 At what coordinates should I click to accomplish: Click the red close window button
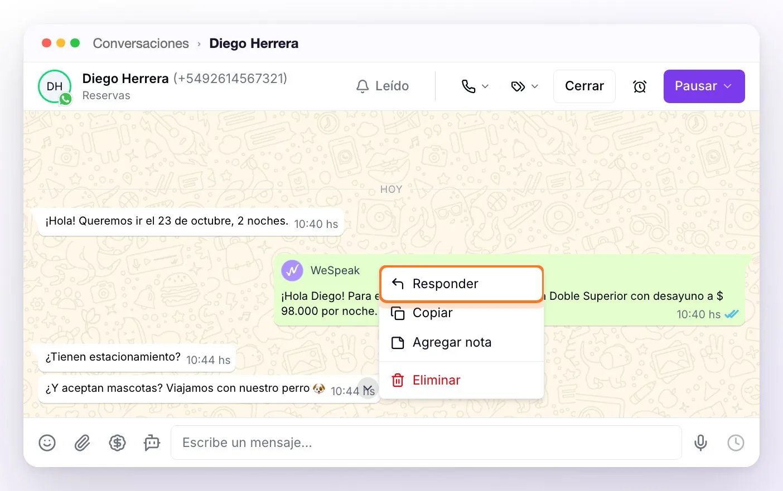coord(47,43)
